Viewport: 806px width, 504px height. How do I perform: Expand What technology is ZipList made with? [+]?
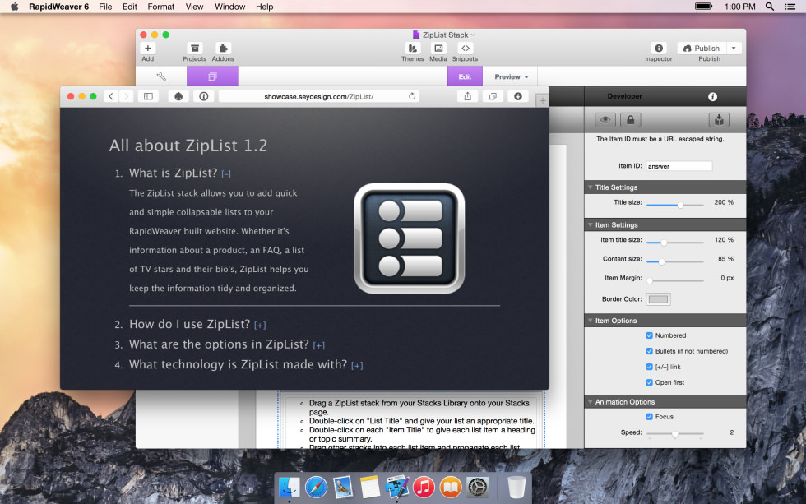point(357,366)
